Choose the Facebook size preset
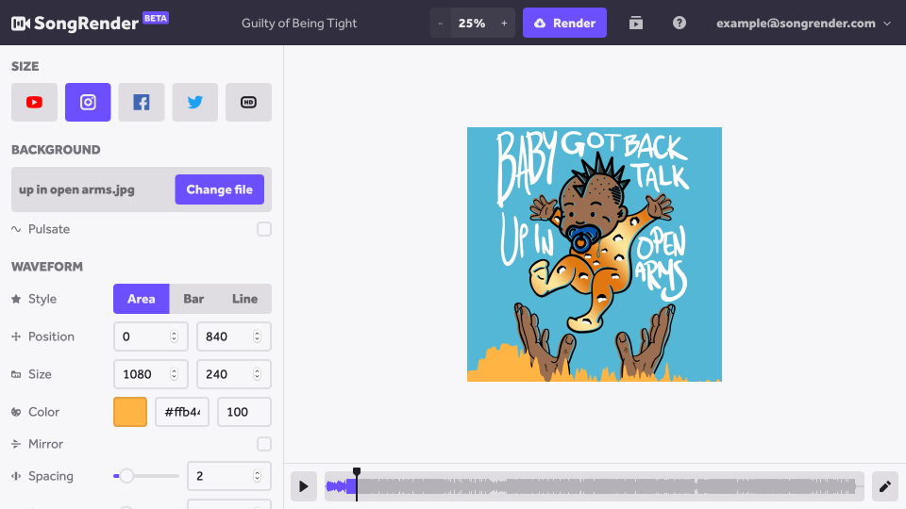Screen dimensions: 906x509 point(142,103)
